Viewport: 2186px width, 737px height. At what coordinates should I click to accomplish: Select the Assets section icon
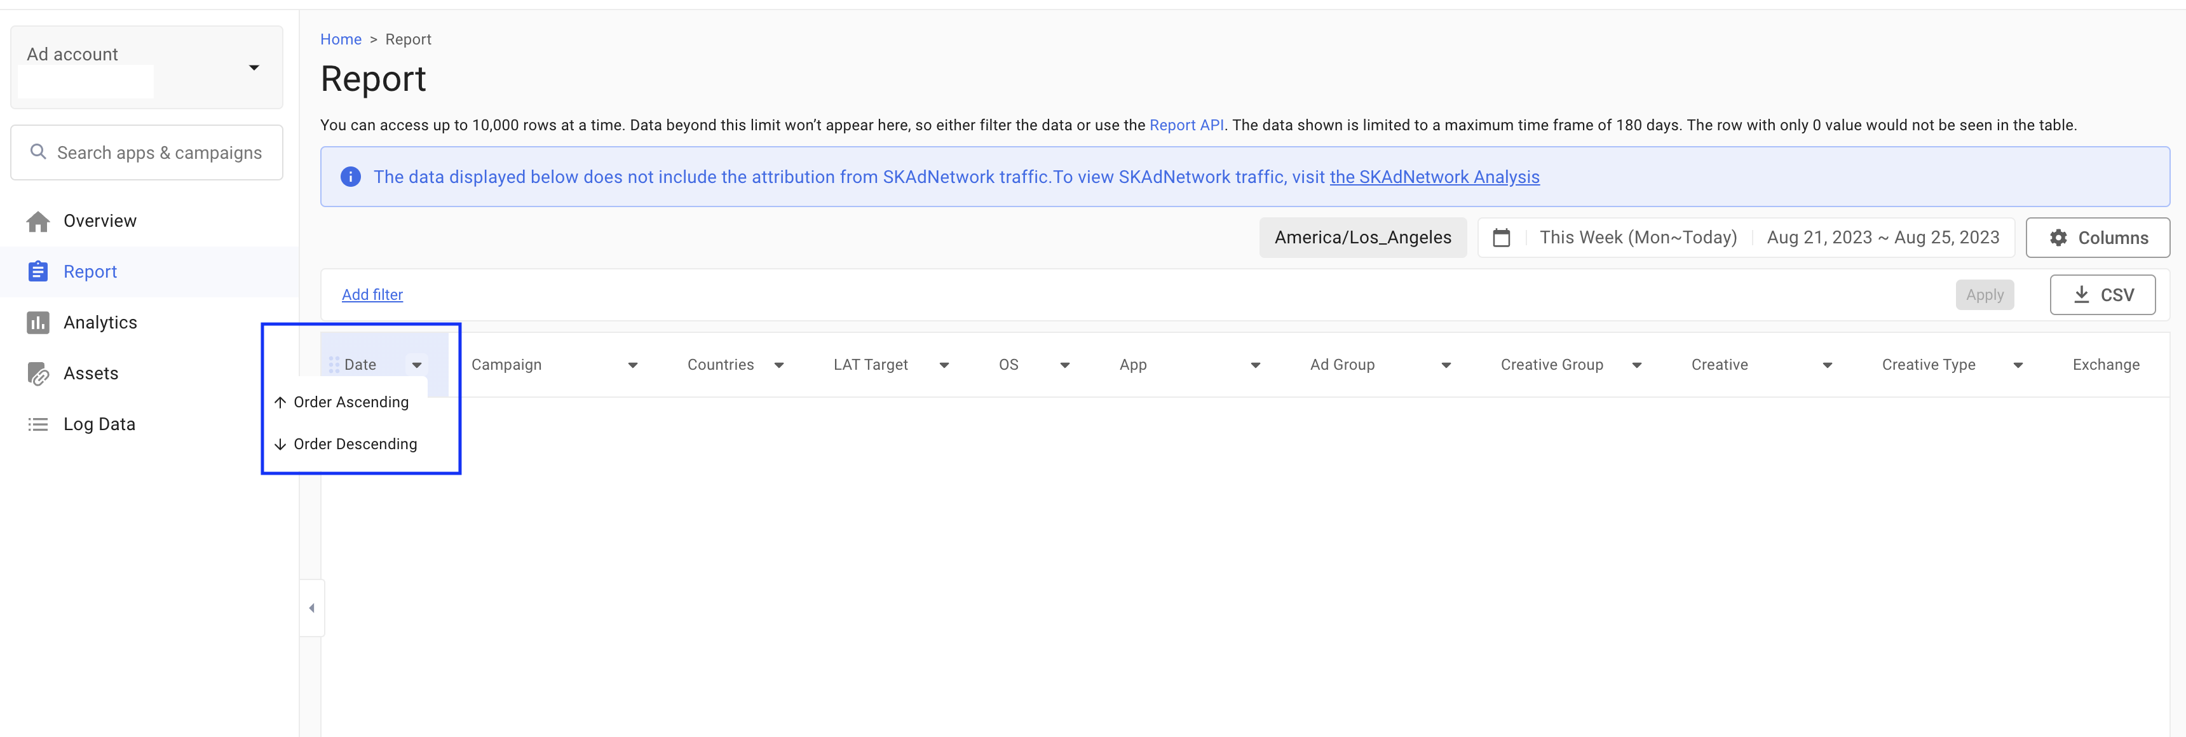click(x=39, y=373)
